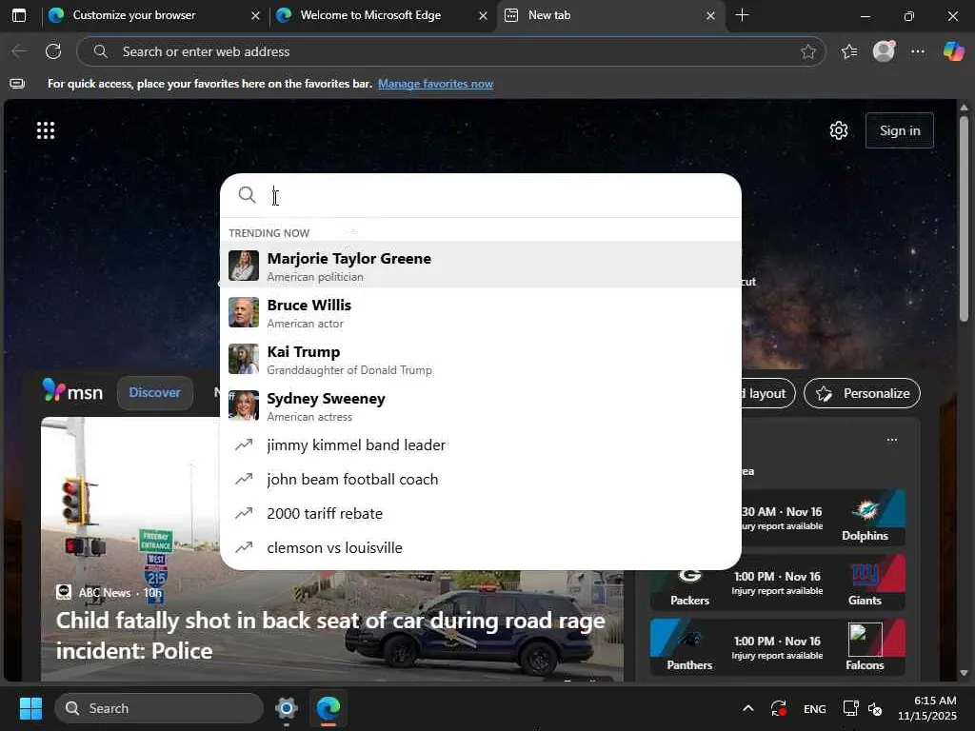Close the Welcome to Microsoft Edge tab
This screenshot has width=975, height=731.
click(483, 15)
